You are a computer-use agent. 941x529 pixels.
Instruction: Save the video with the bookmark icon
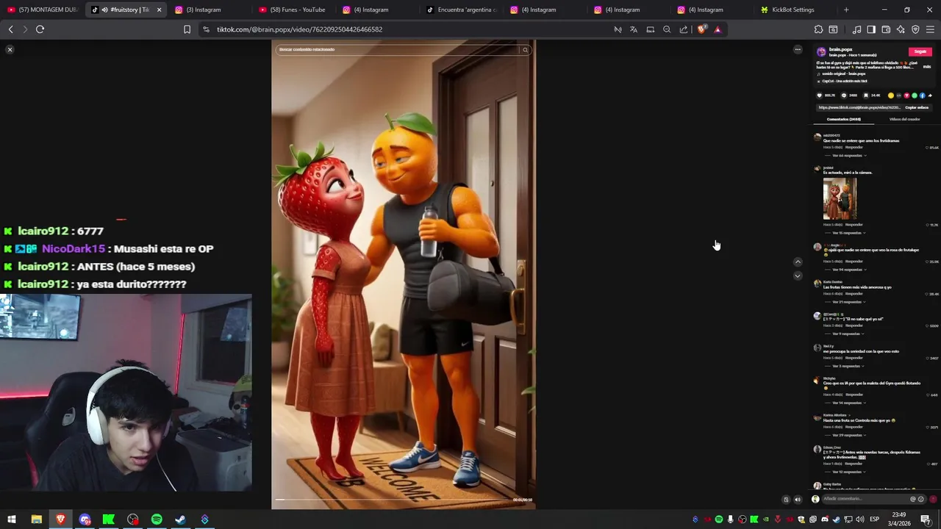tap(866, 96)
